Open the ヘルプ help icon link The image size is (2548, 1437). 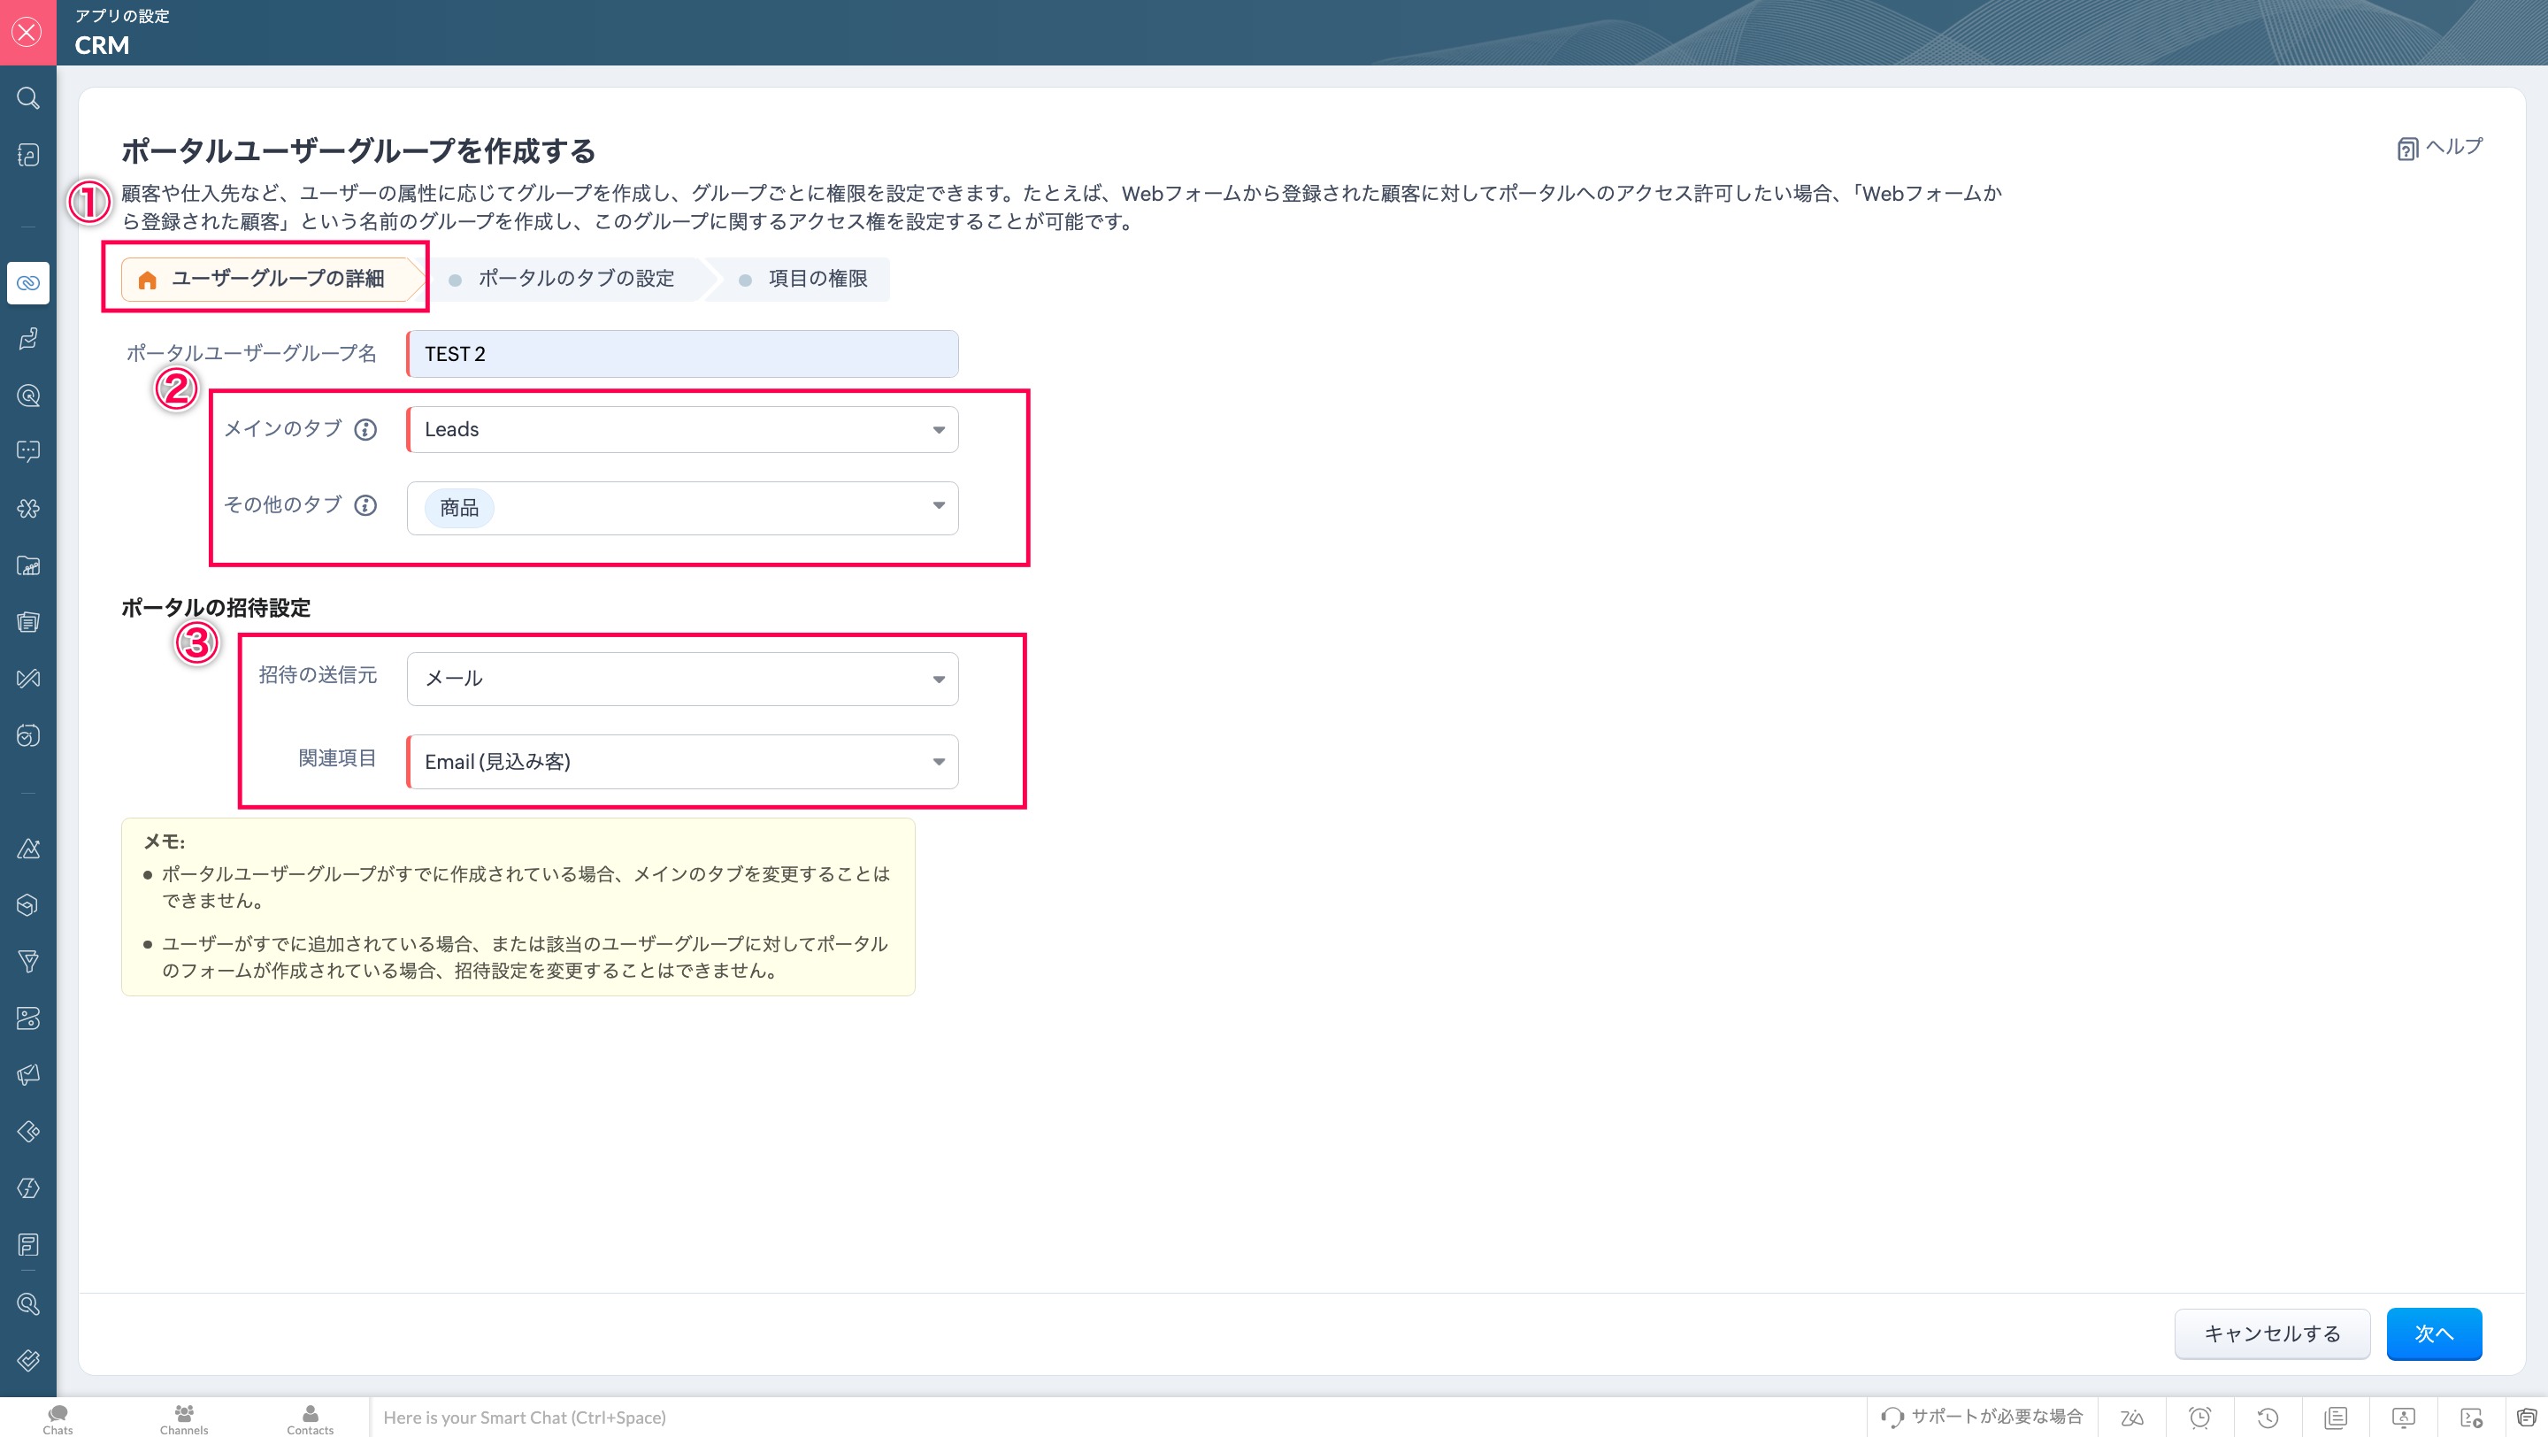click(2406, 149)
